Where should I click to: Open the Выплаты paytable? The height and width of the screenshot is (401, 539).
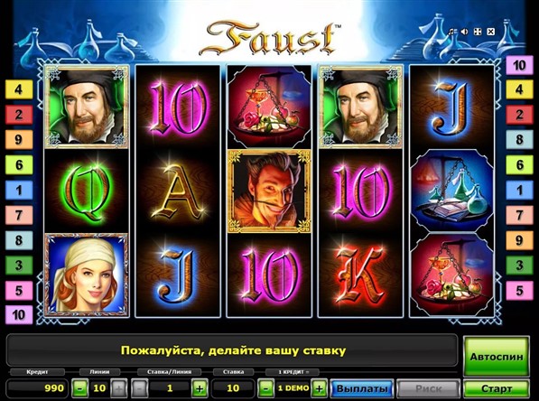(x=362, y=388)
